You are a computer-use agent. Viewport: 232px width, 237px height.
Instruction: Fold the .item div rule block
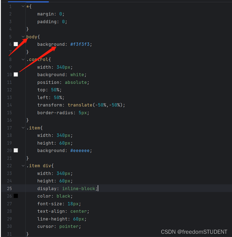point(23,166)
